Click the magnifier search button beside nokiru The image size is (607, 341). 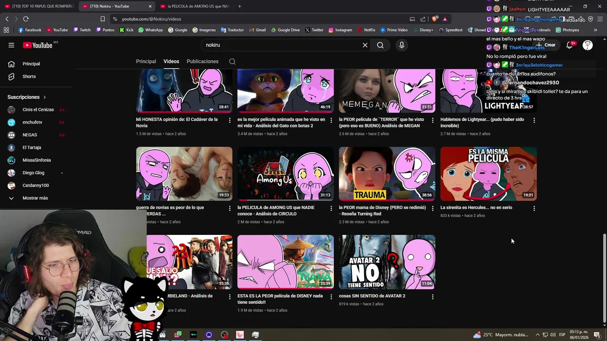(380, 45)
